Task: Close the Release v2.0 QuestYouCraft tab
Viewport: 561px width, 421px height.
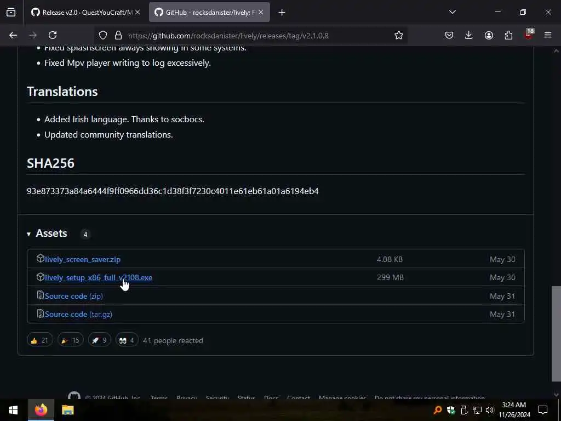Action: pyautogui.click(x=138, y=12)
